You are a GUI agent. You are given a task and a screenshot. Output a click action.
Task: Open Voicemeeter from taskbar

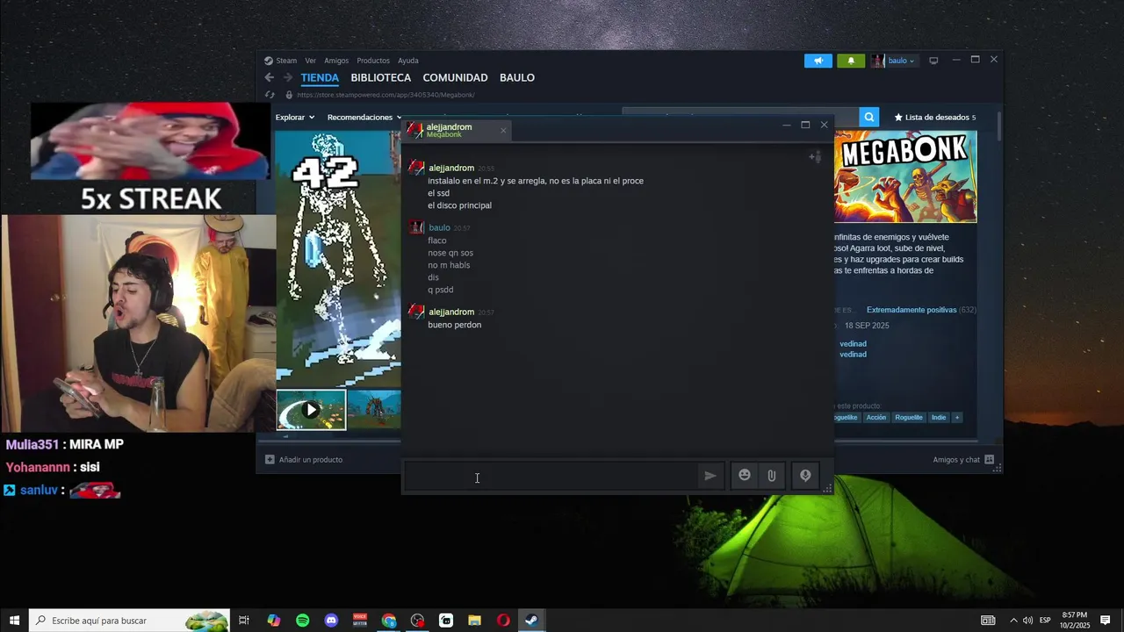tap(360, 621)
